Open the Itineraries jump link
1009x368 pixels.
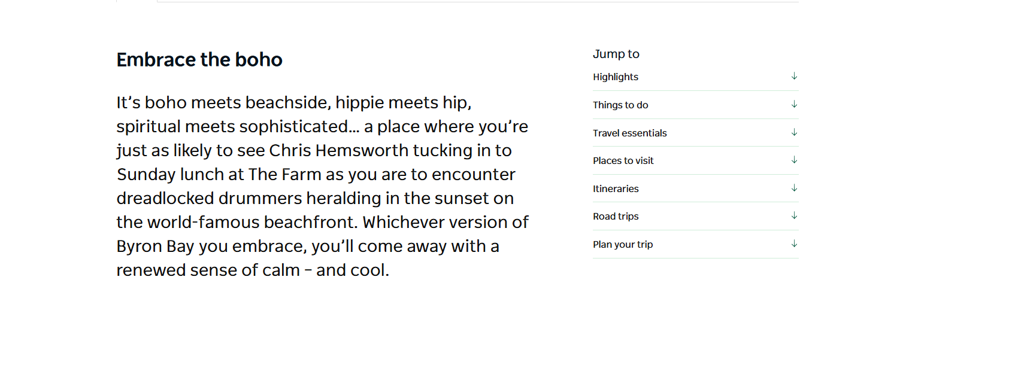[x=616, y=188]
